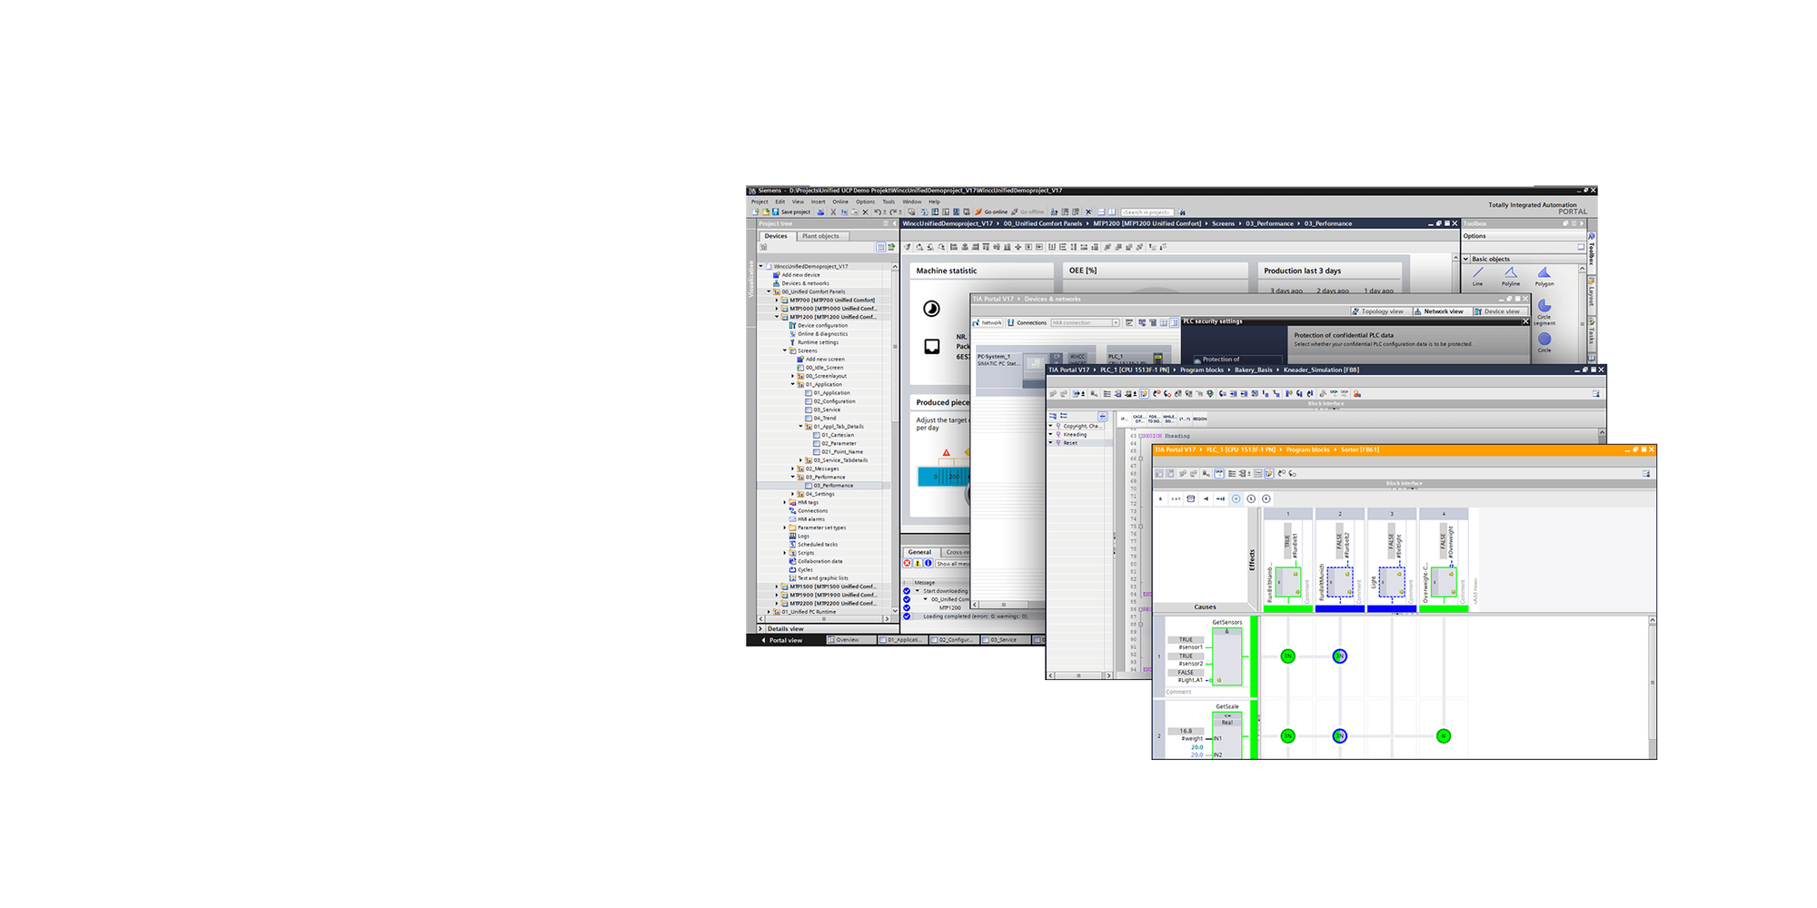This screenshot has height=908, width=1817.
Task: Click the Cut scissors icon in main toolbar
Action: tap(833, 212)
